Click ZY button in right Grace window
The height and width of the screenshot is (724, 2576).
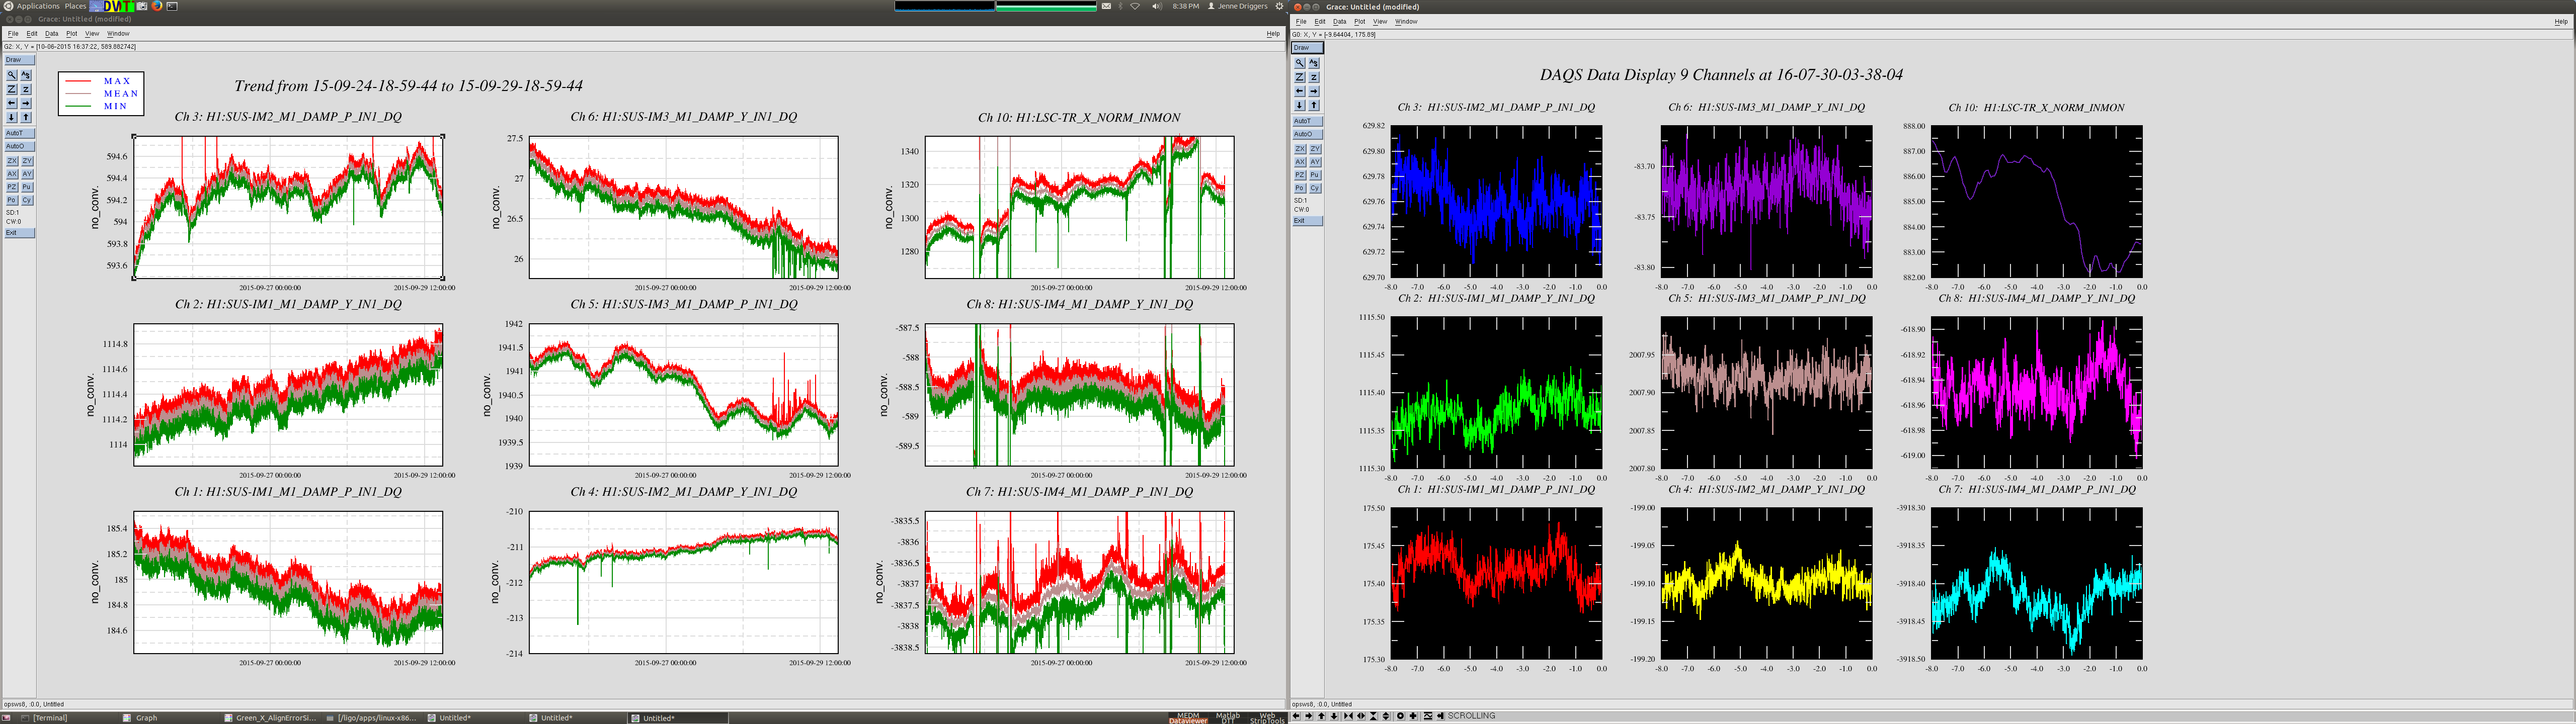[1315, 149]
